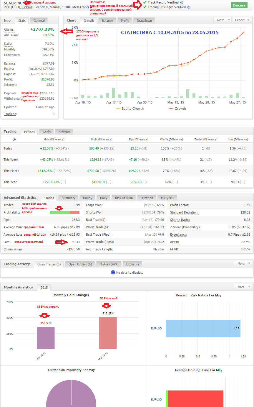
Task: Click the Z-Score (Probability) label
Action: [185, 227]
